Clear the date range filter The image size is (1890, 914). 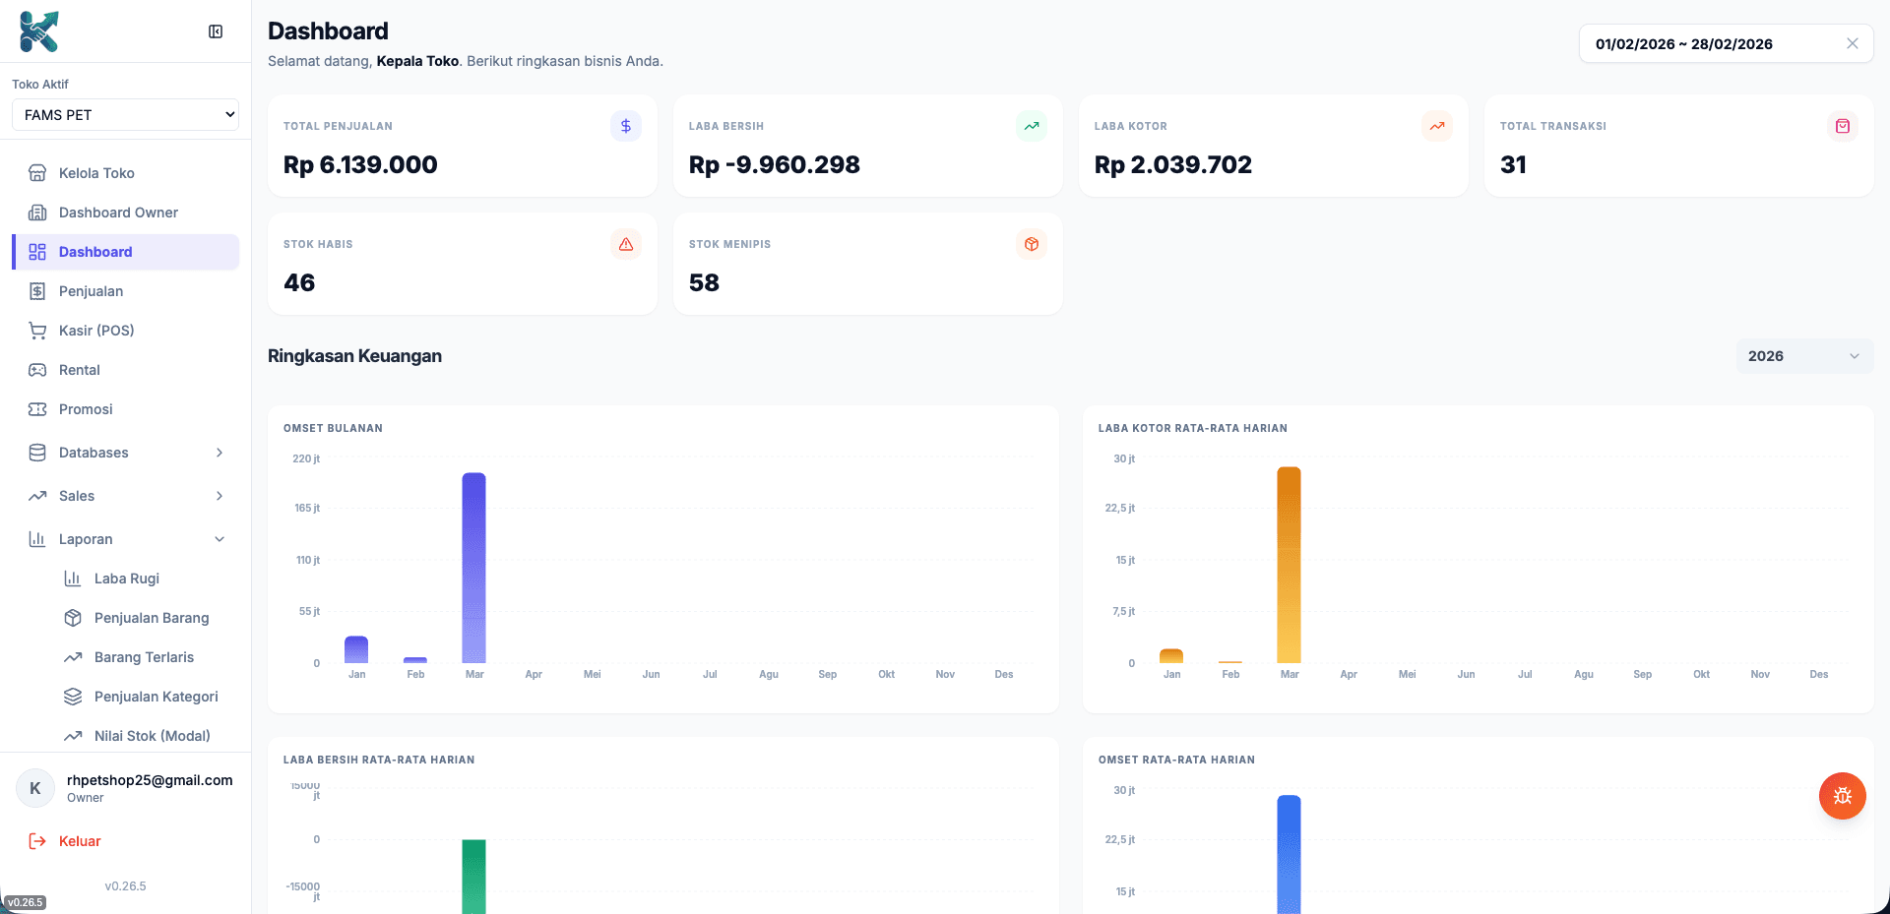[x=1852, y=43]
